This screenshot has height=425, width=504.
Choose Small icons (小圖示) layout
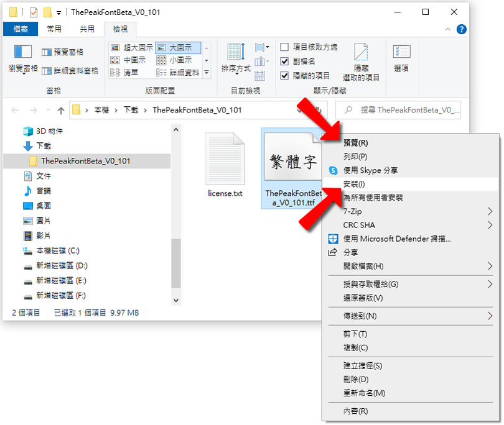(174, 60)
